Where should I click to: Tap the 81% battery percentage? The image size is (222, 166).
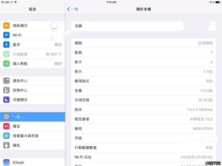pyautogui.click(x=212, y=2)
